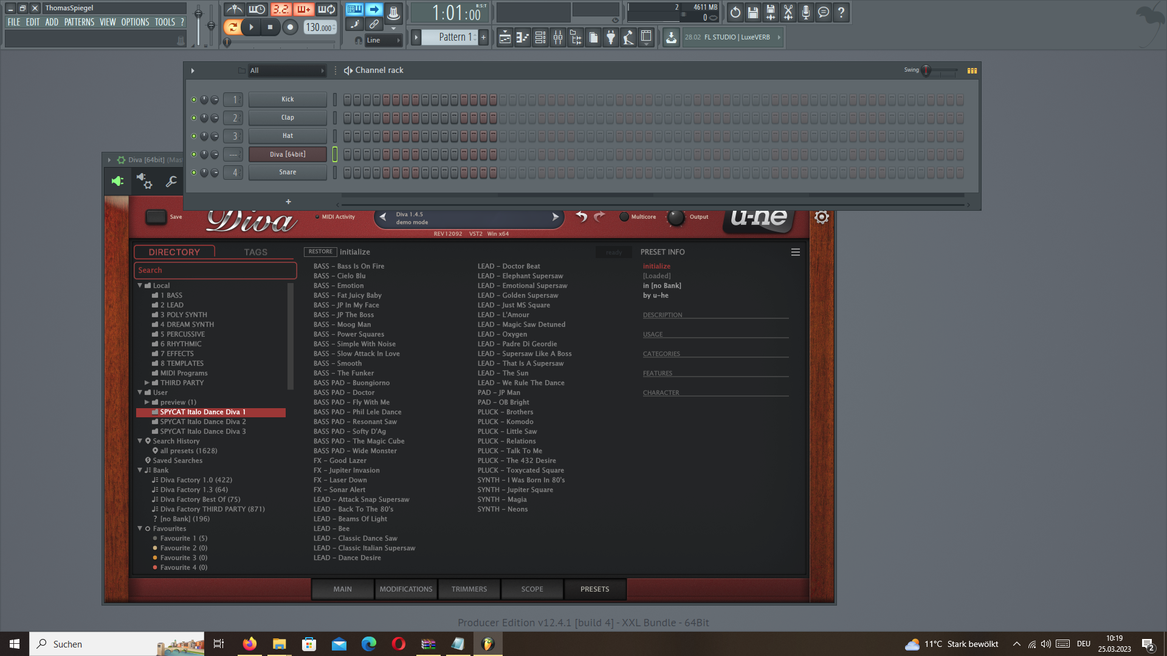Open the audio editor scissors icon
Image resolution: width=1167 pixels, height=656 pixels.
pyautogui.click(x=788, y=12)
